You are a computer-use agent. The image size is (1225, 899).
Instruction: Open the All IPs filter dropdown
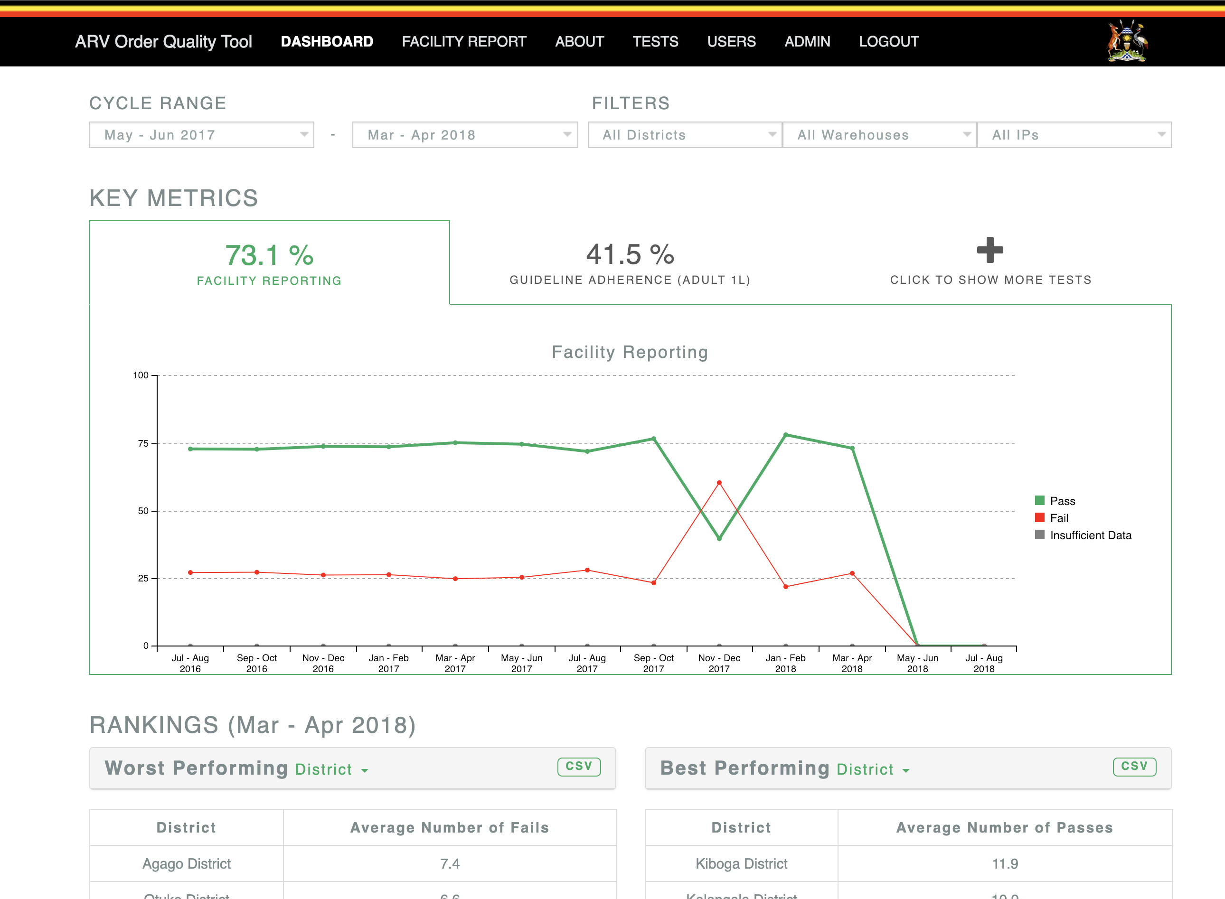[x=1074, y=135]
